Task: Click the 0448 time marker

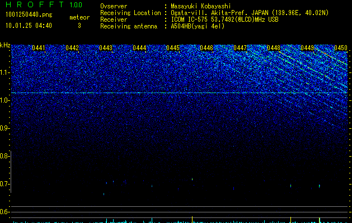Action: [274, 48]
